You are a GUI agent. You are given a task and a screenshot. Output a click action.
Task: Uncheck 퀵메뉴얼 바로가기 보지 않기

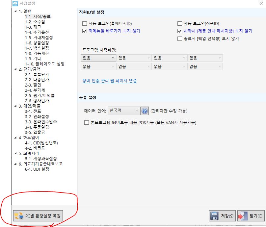(85, 31)
